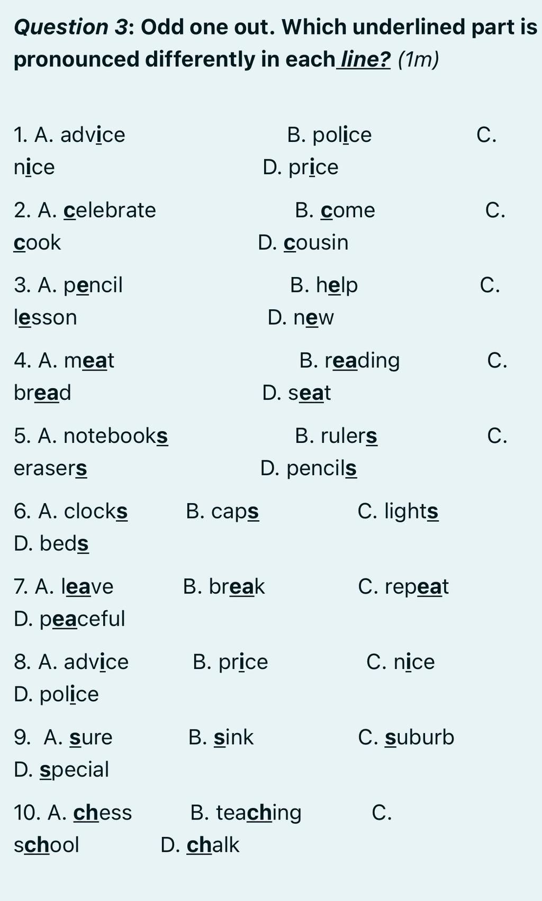Click the 'Question 3' heading text

click(x=71, y=27)
